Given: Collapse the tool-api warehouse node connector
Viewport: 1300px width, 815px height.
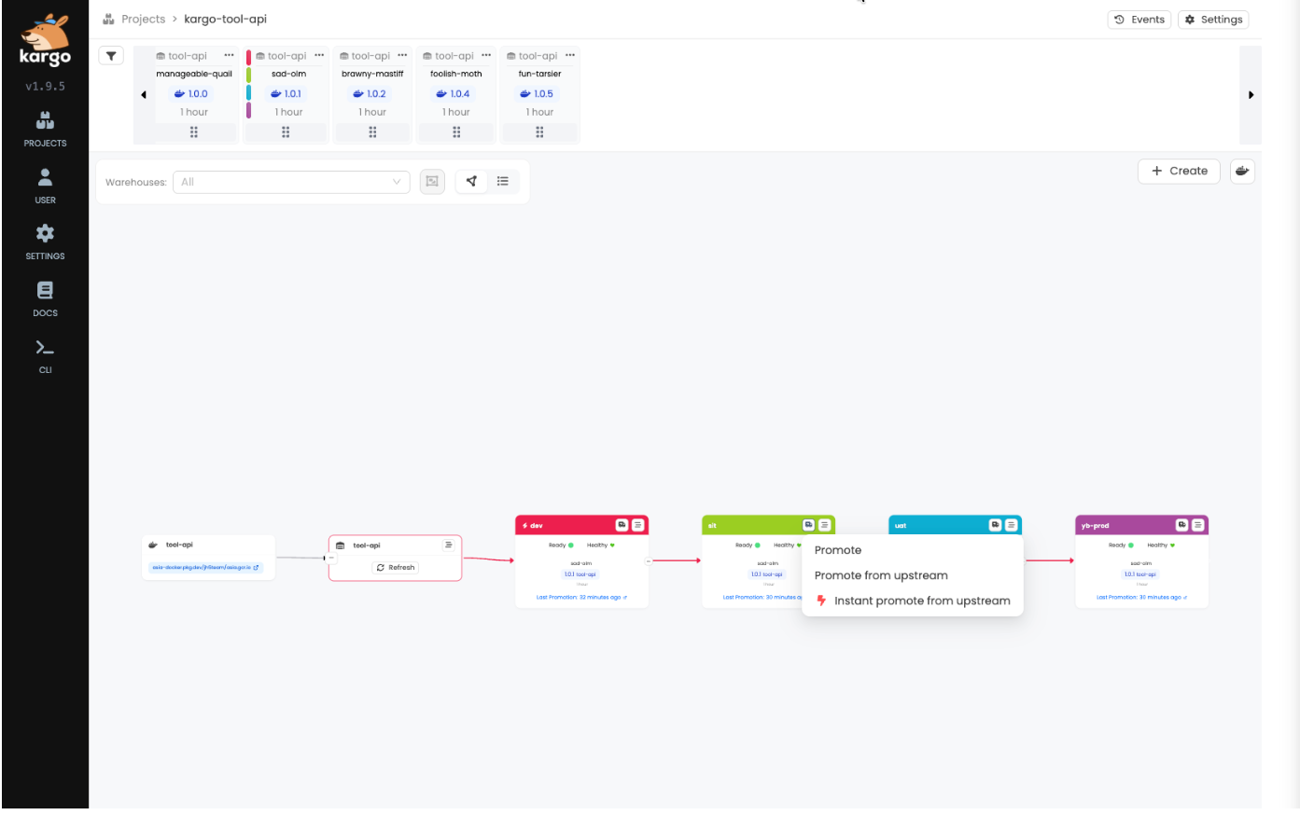Looking at the screenshot, I should [x=330, y=558].
